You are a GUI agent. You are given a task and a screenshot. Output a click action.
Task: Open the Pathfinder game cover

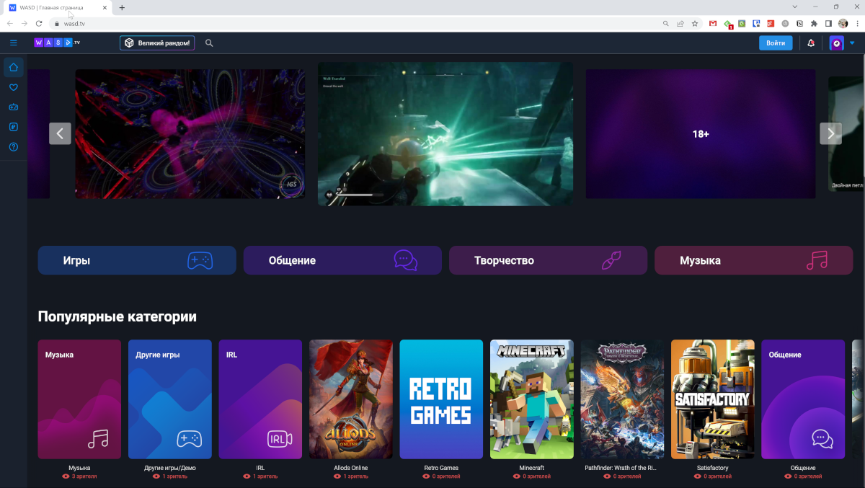coord(622,399)
